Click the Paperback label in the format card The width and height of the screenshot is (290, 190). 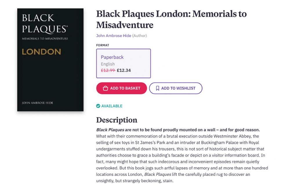pyautogui.click(x=112, y=57)
